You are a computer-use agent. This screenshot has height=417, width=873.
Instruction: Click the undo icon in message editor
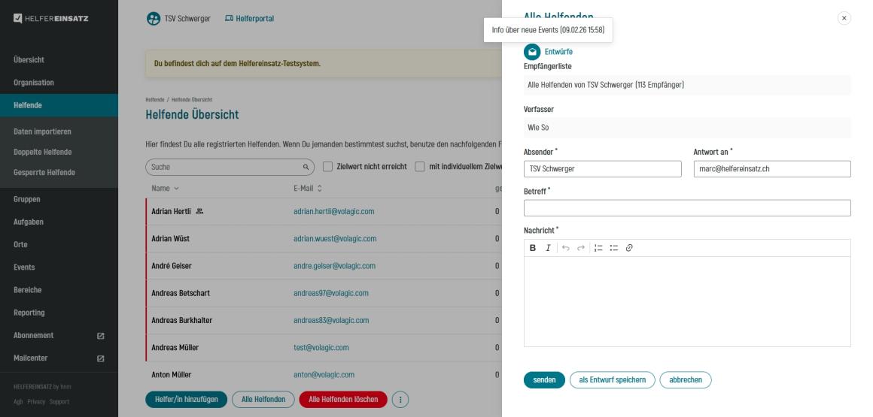[566, 248]
